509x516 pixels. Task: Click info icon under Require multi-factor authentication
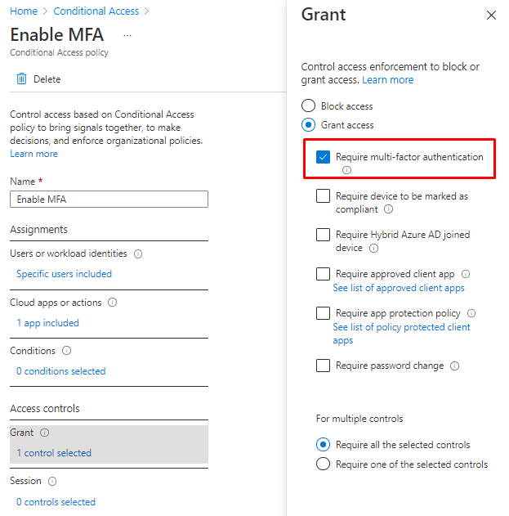pos(346,170)
